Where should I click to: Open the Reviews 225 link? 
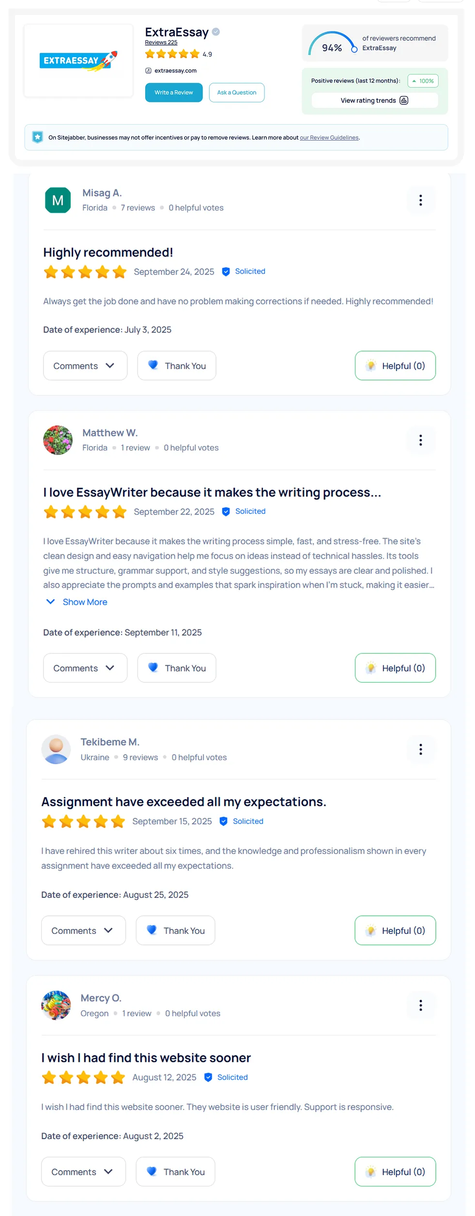point(161,43)
